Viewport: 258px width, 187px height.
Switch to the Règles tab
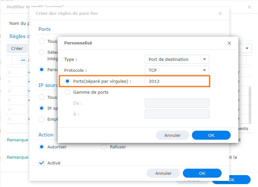[18, 36]
